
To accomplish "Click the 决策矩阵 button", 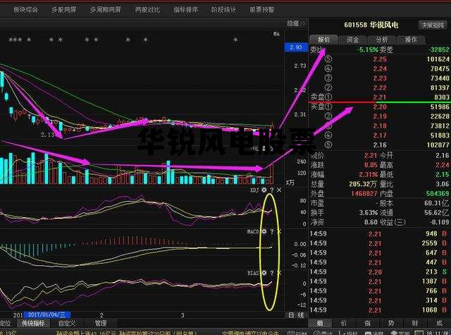I will click(433, 25).
